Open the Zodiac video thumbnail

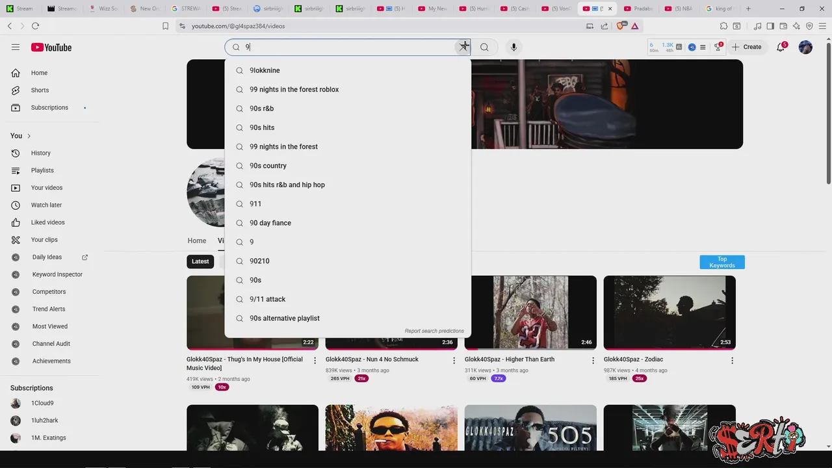pos(669,313)
